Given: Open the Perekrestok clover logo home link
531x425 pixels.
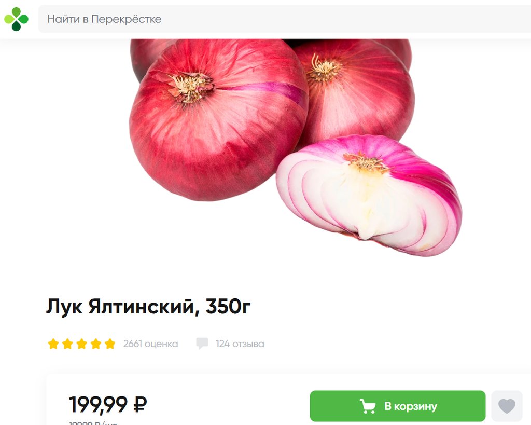Looking at the screenshot, I should pos(16,19).
